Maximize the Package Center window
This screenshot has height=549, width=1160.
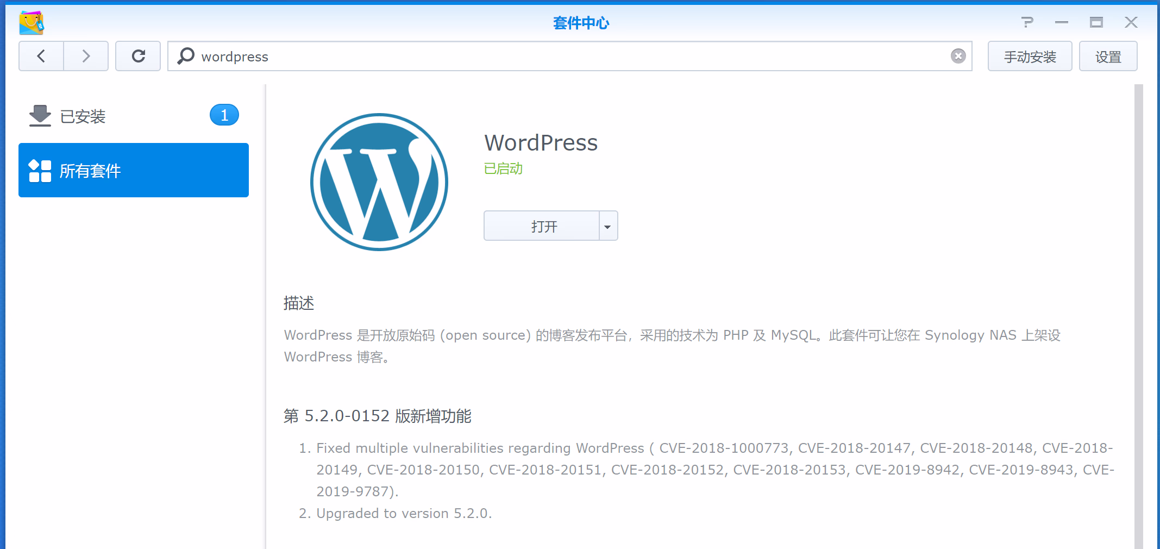1096,22
